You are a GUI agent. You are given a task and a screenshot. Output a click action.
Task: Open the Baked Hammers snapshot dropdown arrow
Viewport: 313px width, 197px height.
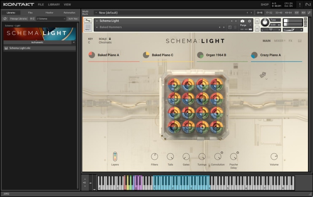(97, 27)
